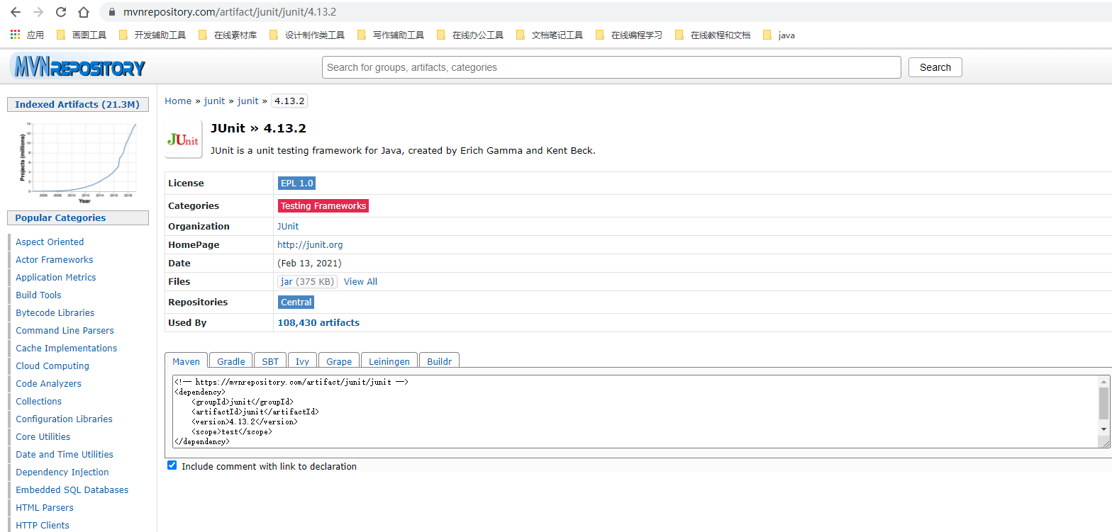Go to browser home page icon
This screenshot has height=532, width=1112.
84,12
